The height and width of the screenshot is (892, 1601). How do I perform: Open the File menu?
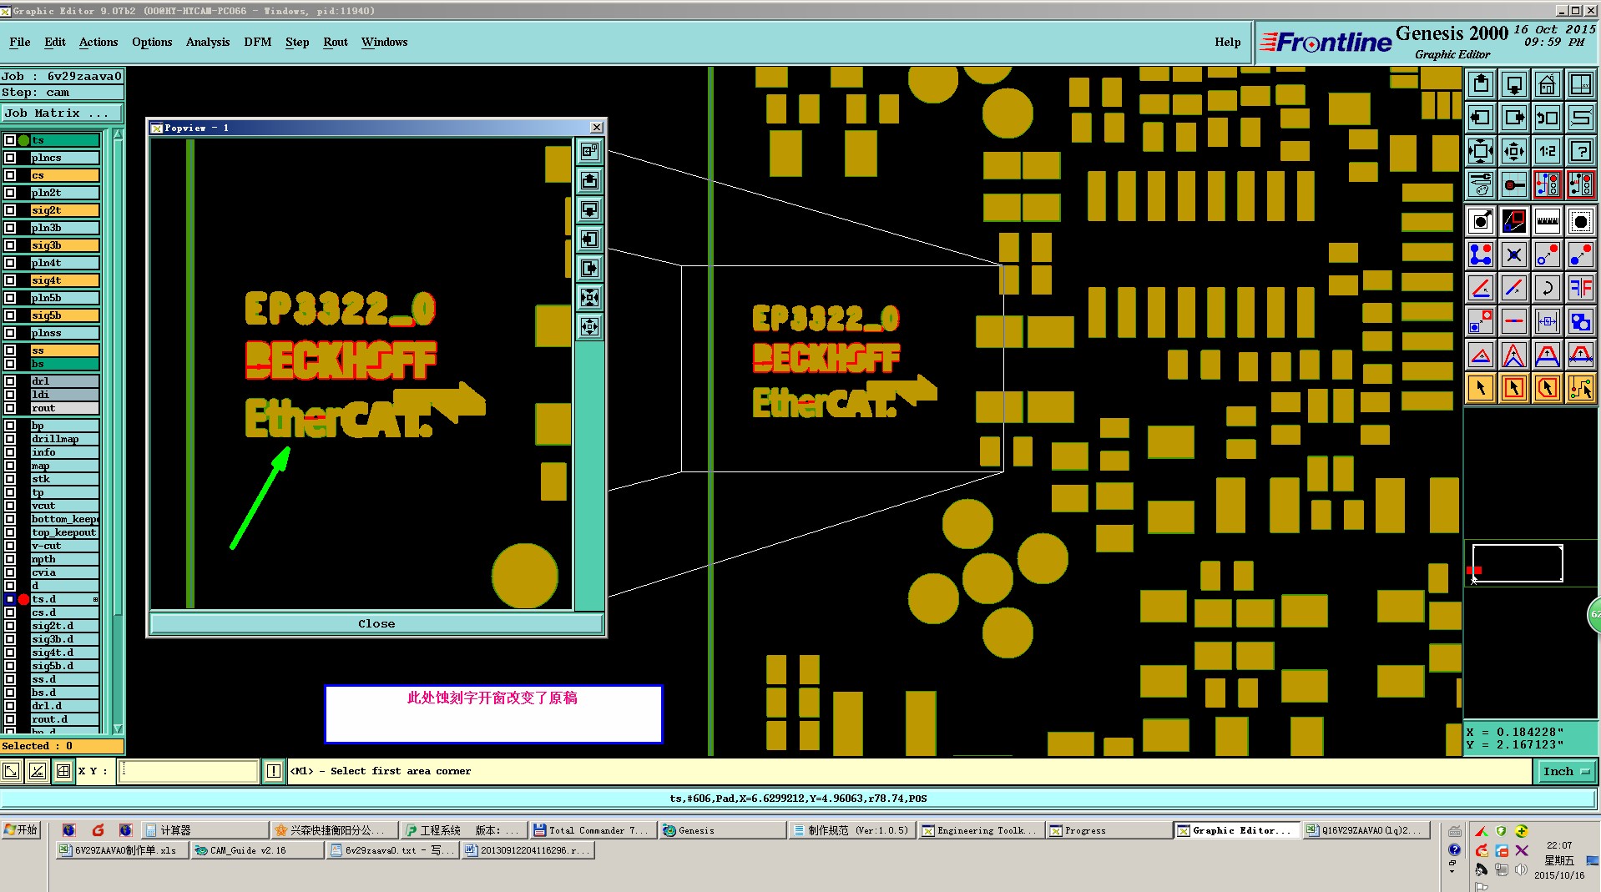[20, 42]
